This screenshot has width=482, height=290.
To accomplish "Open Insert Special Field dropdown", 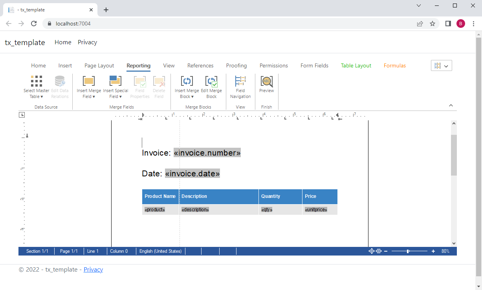I will pyautogui.click(x=115, y=87).
